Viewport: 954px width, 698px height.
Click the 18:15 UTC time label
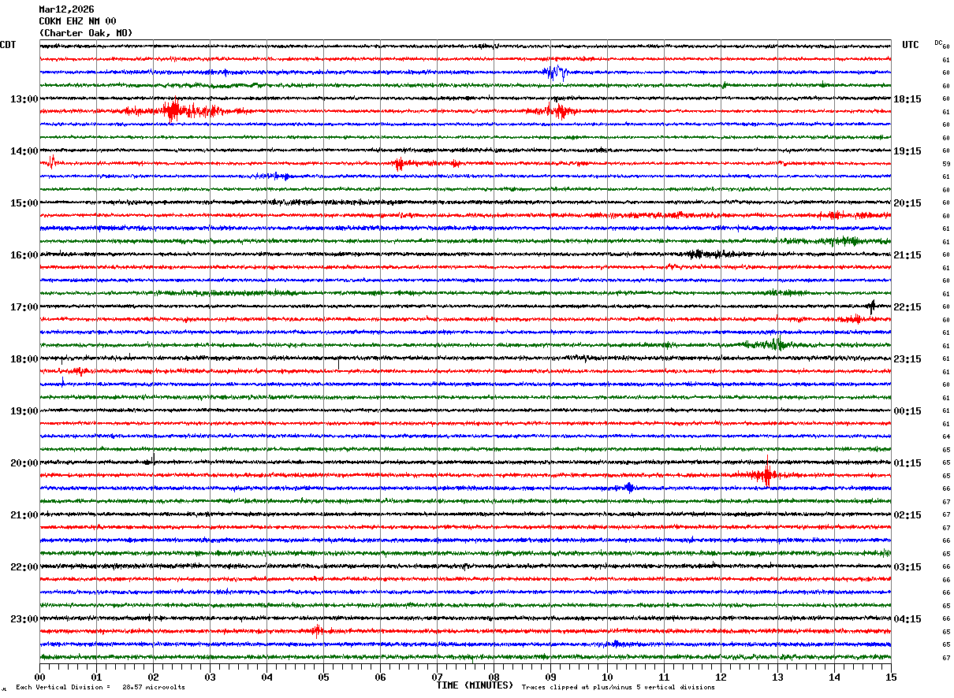(907, 98)
